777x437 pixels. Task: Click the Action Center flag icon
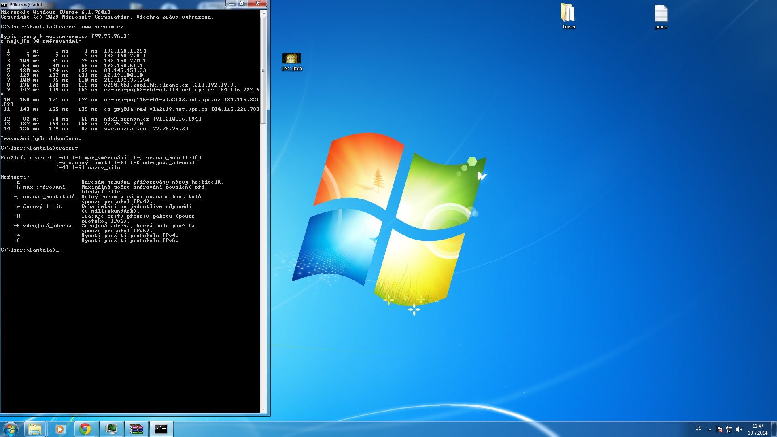click(x=719, y=429)
